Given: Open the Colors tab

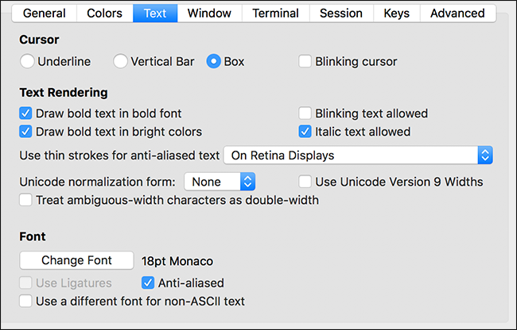Looking at the screenshot, I should pyautogui.click(x=104, y=13).
